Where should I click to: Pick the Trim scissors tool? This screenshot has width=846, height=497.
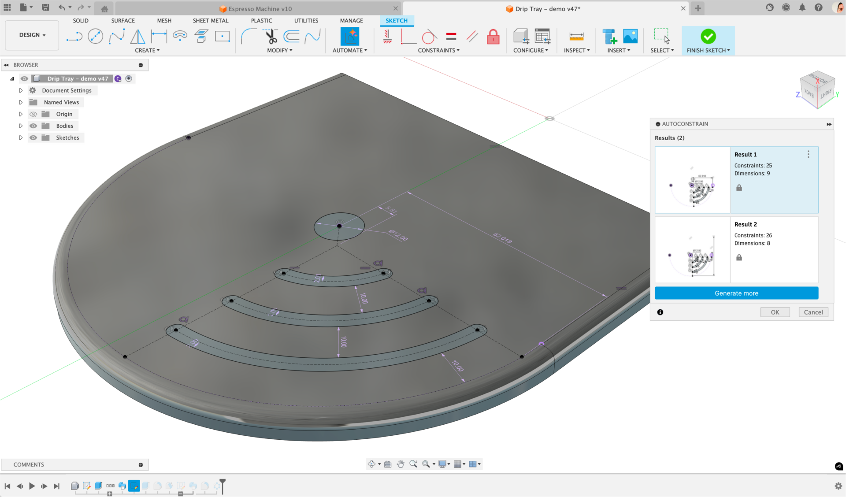271,37
